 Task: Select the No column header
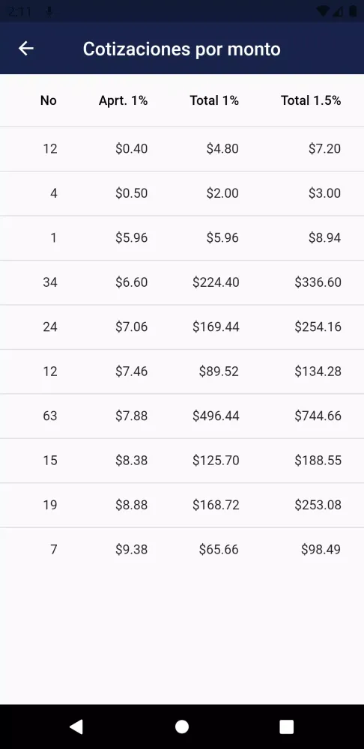point(48,100)
